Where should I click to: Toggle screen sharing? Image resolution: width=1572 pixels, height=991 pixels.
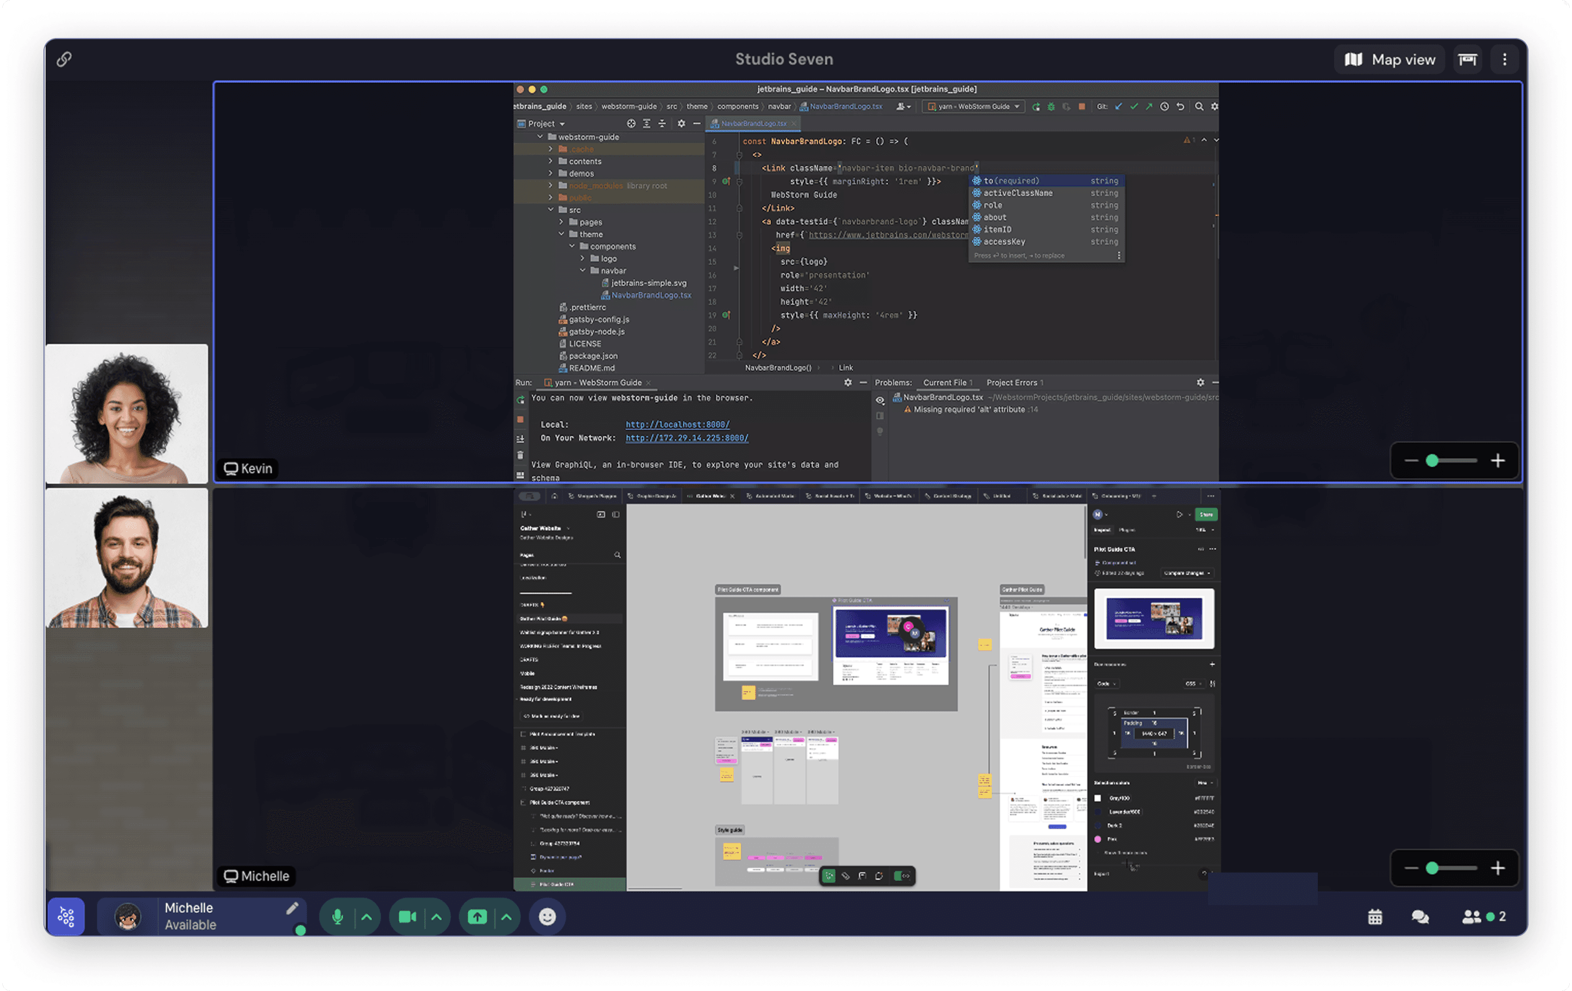(x=477, y=917)
